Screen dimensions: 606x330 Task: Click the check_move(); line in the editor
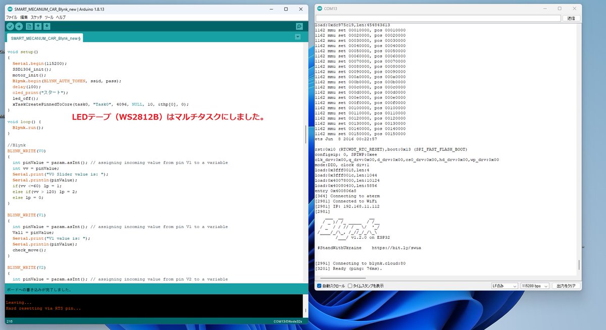[x=29, y=250]
